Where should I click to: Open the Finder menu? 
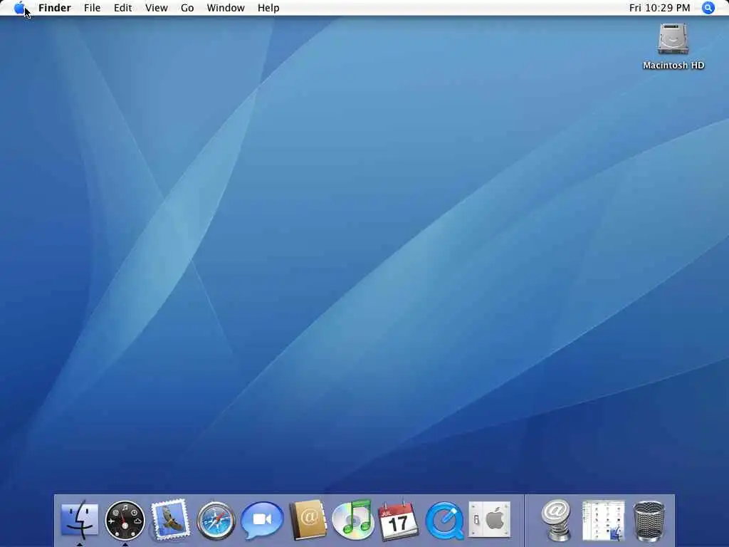(x=54, y=8)
